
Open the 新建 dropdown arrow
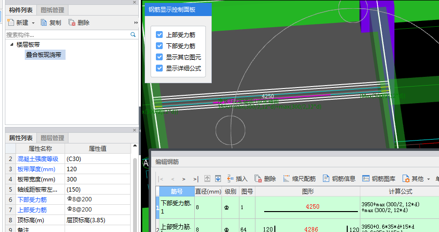[33, 23]
